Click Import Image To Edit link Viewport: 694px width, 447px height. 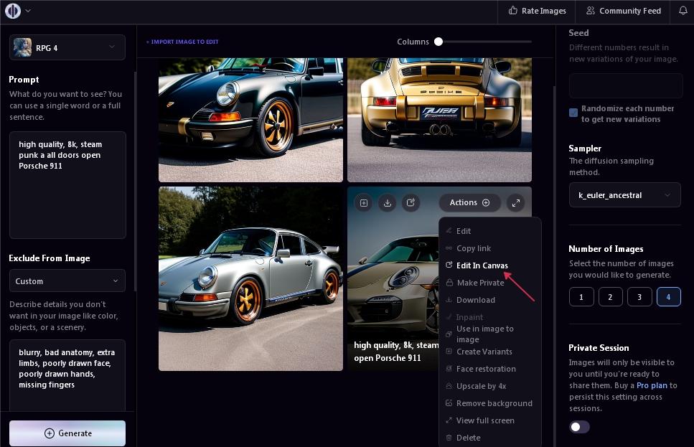click(x=182, y=42)
